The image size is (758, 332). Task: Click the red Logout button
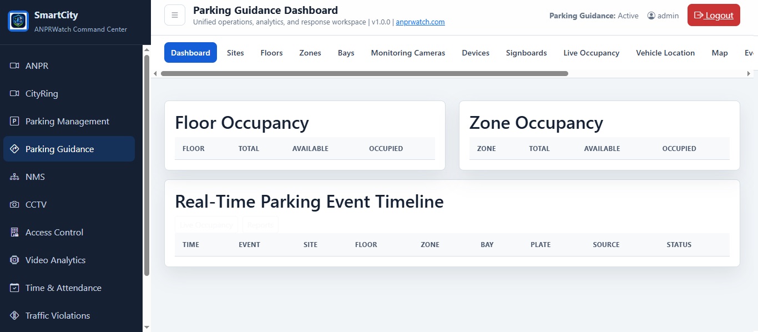(x=714, y=15)
